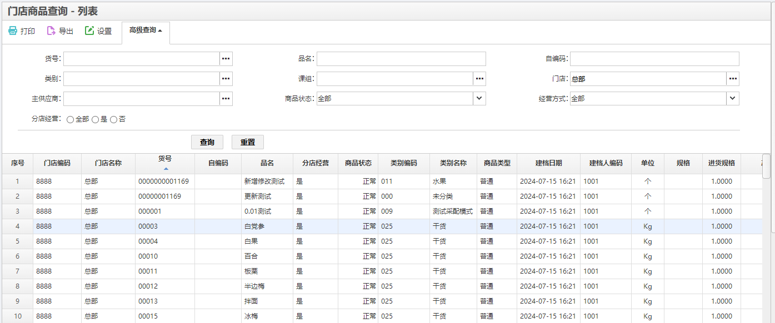
Task: Click the vertical scrollbar of the table
Action: (x=766, y=166)
